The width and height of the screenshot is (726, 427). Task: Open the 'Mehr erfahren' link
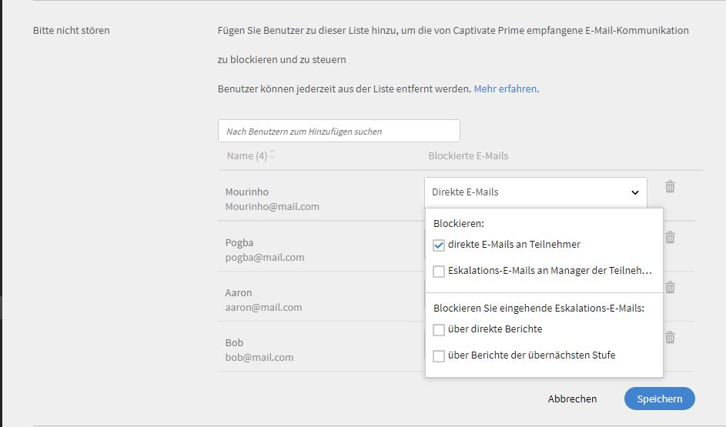506,88
